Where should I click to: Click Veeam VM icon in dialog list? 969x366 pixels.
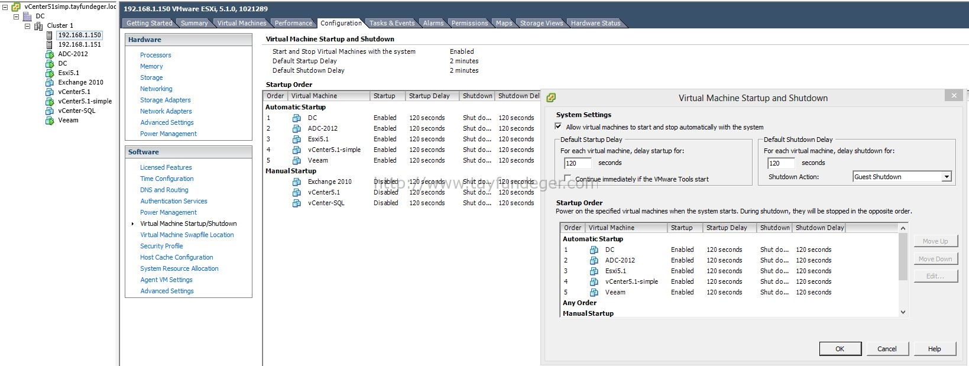click(x=594, y=293)
